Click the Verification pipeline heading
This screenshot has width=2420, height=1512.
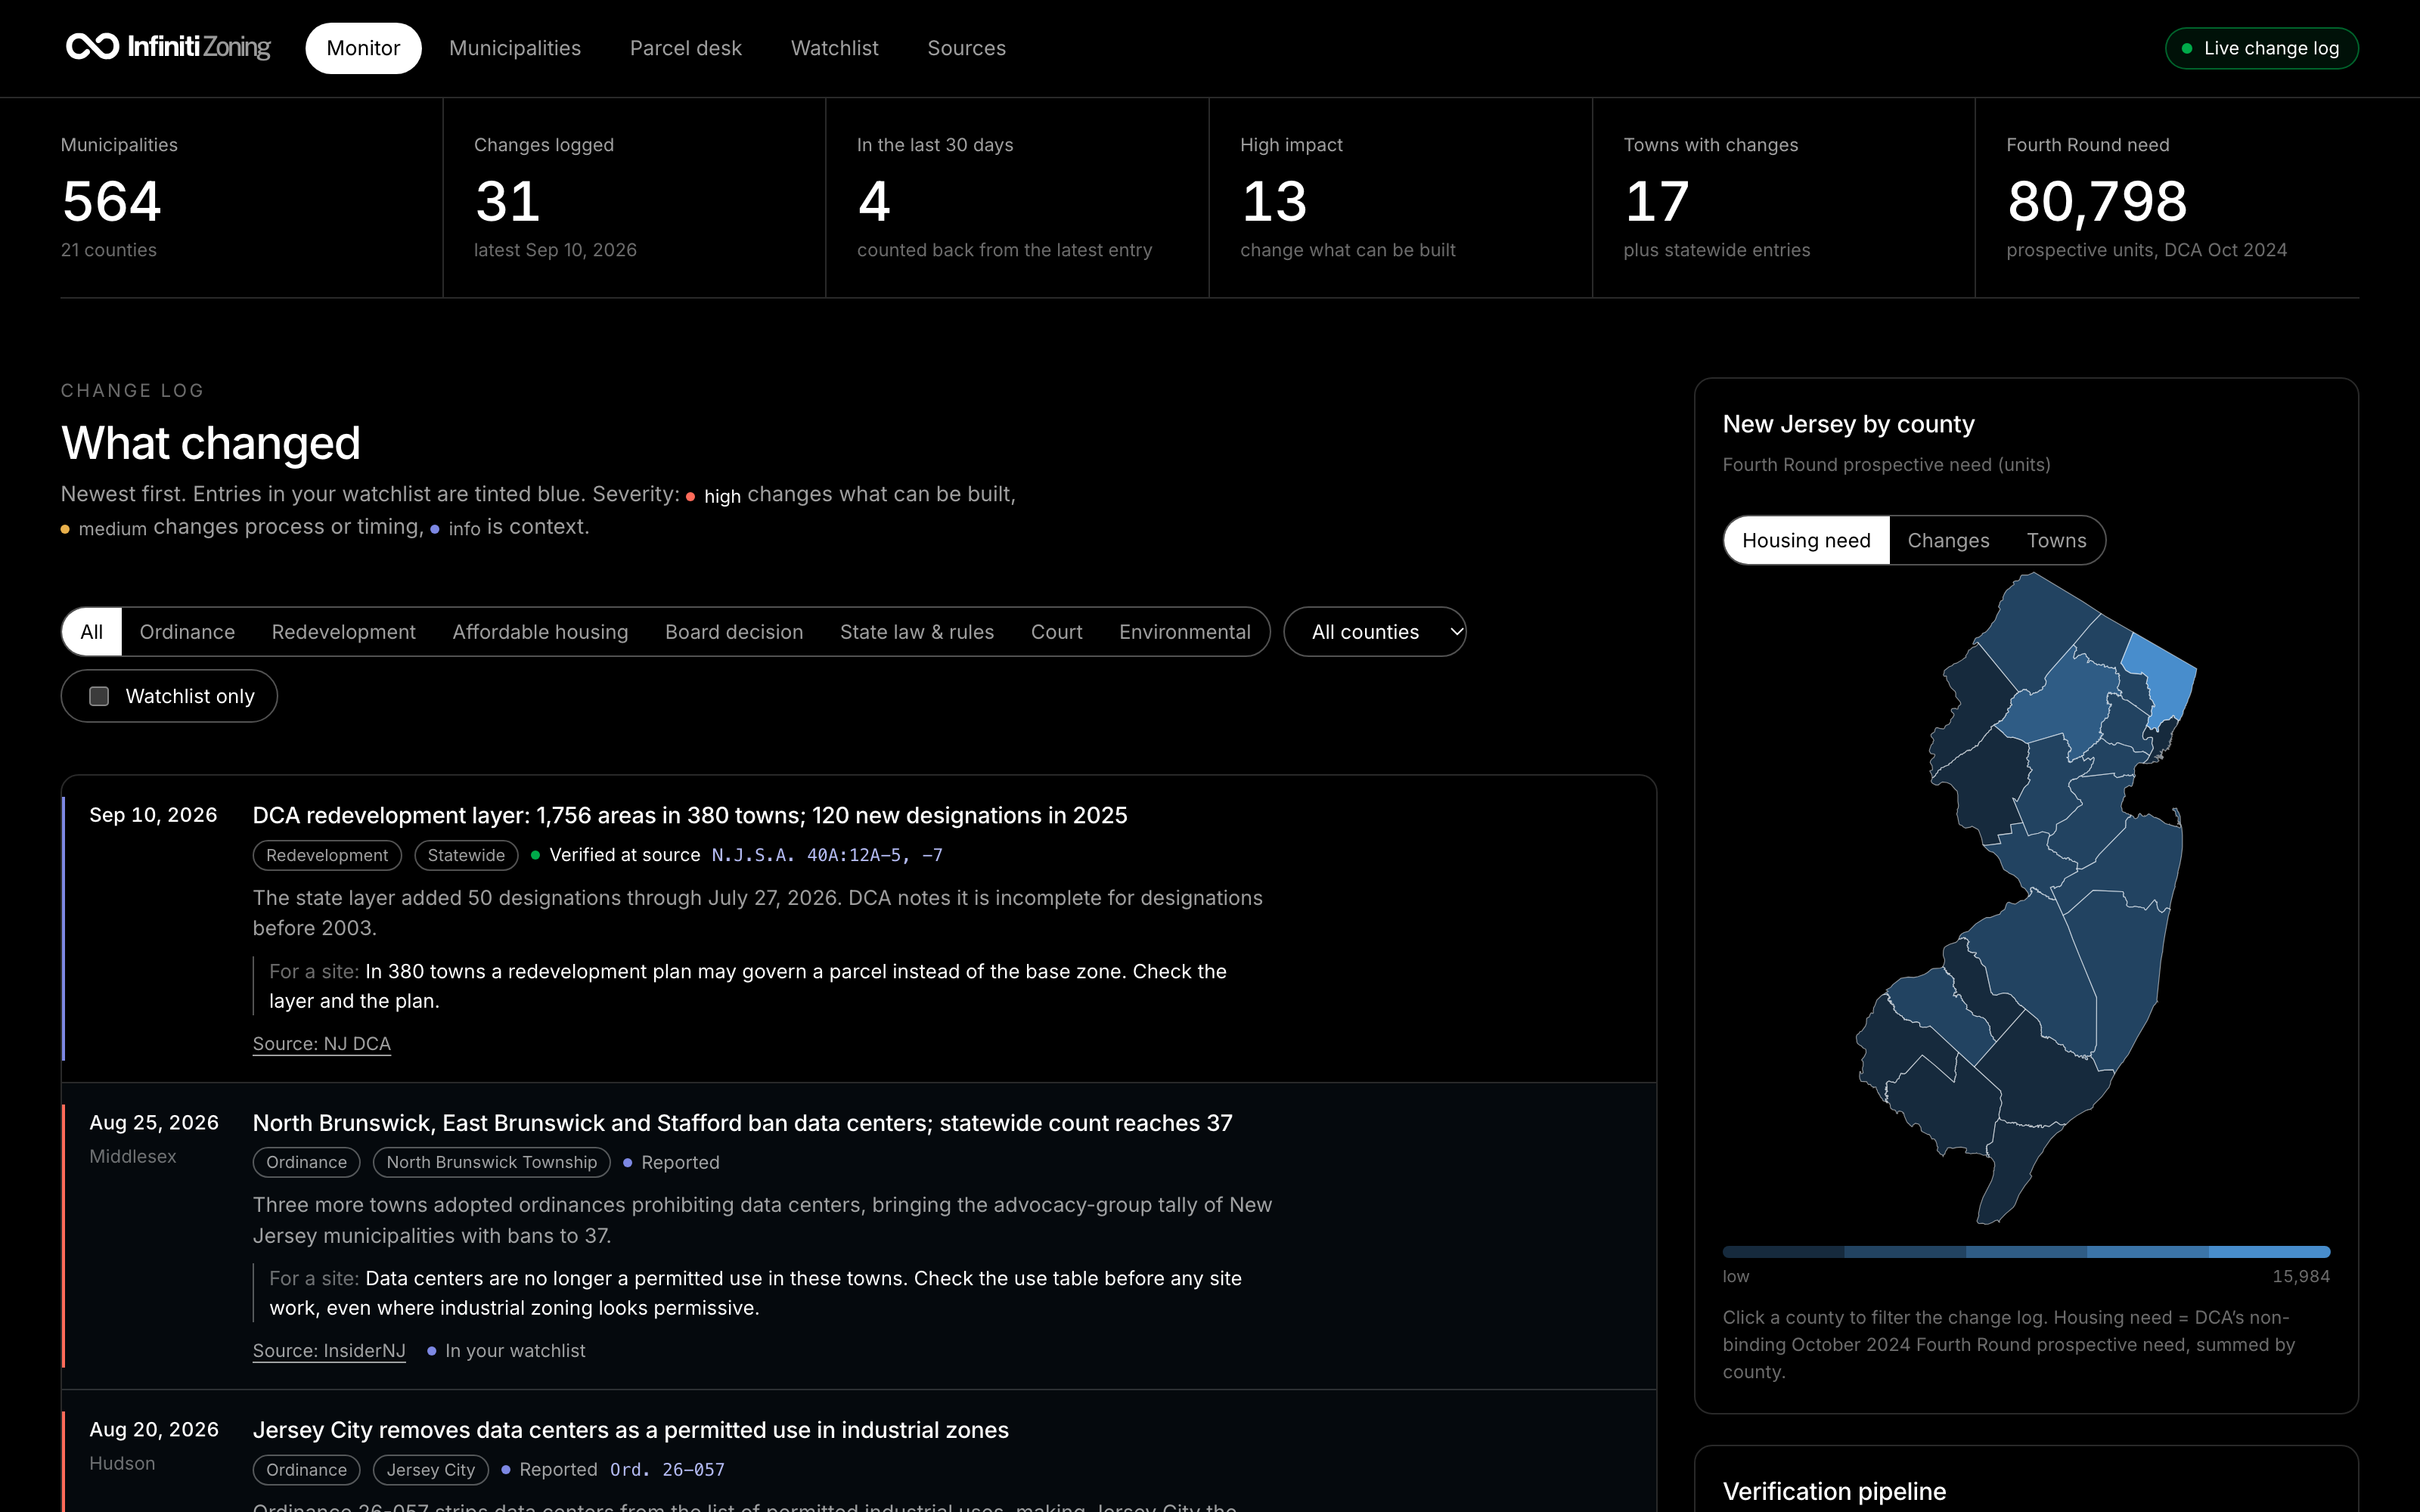tap(1834, 1491)
